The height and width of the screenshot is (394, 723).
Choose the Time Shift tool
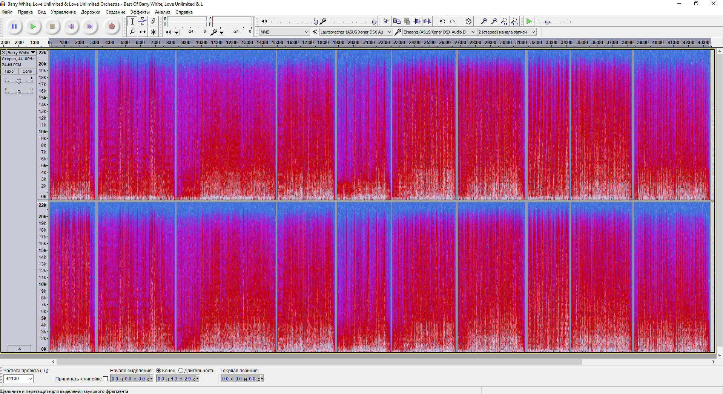[x=143, y=32]
